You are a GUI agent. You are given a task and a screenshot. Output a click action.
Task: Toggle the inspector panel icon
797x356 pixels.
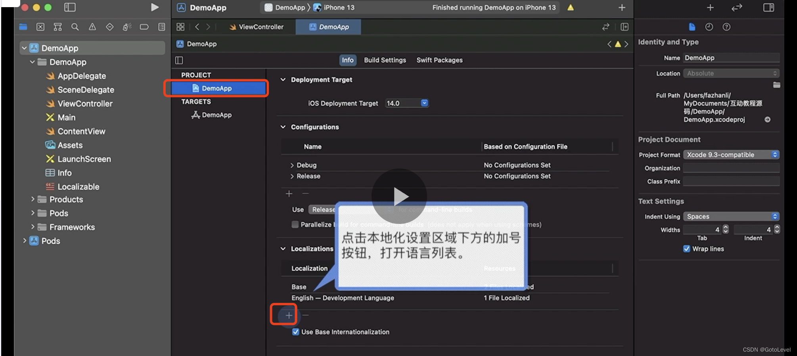[768, 8]
